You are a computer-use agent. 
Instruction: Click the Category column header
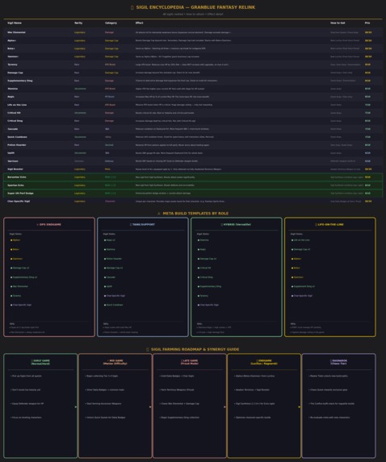(111, 23)
